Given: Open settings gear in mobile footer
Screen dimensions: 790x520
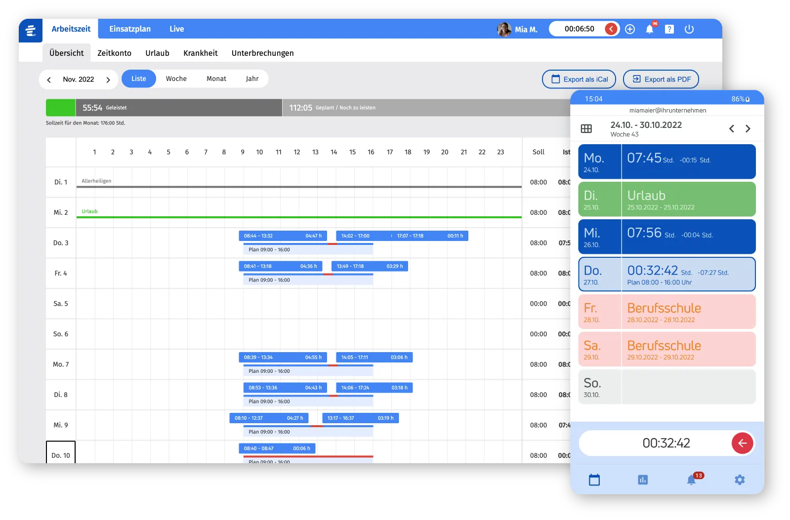Looking at the screenshot, I should point(739,480).
